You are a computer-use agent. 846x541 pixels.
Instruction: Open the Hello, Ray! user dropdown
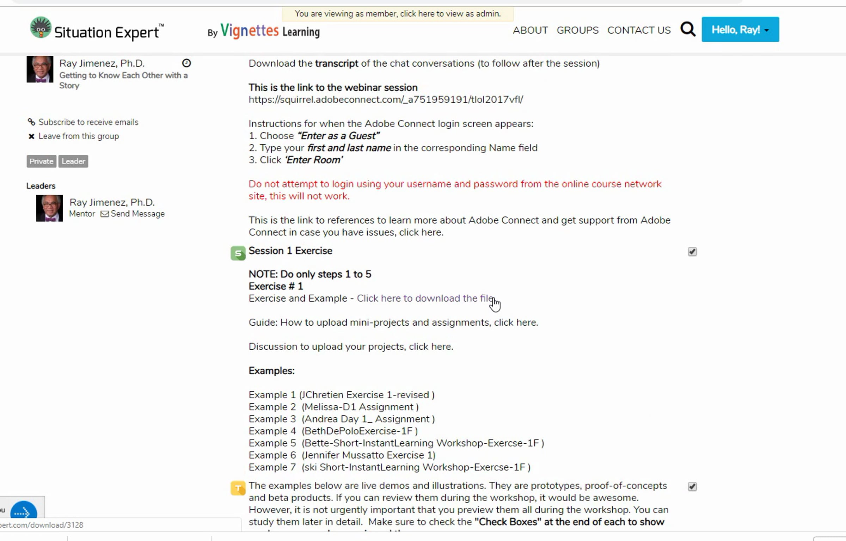[x=740, y=30]
